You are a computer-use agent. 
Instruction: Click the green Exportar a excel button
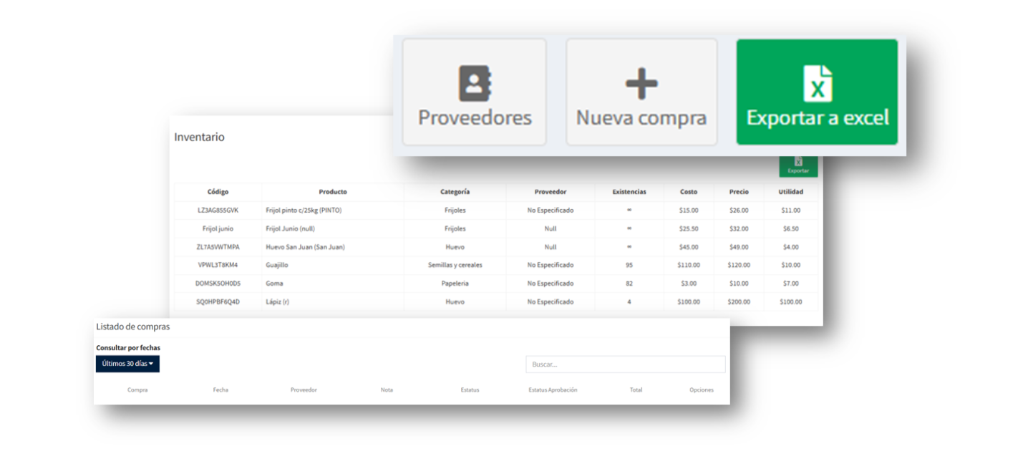(x=817, y=92)
